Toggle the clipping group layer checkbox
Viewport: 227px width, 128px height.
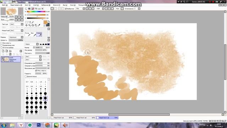click(x=1, y=45)
